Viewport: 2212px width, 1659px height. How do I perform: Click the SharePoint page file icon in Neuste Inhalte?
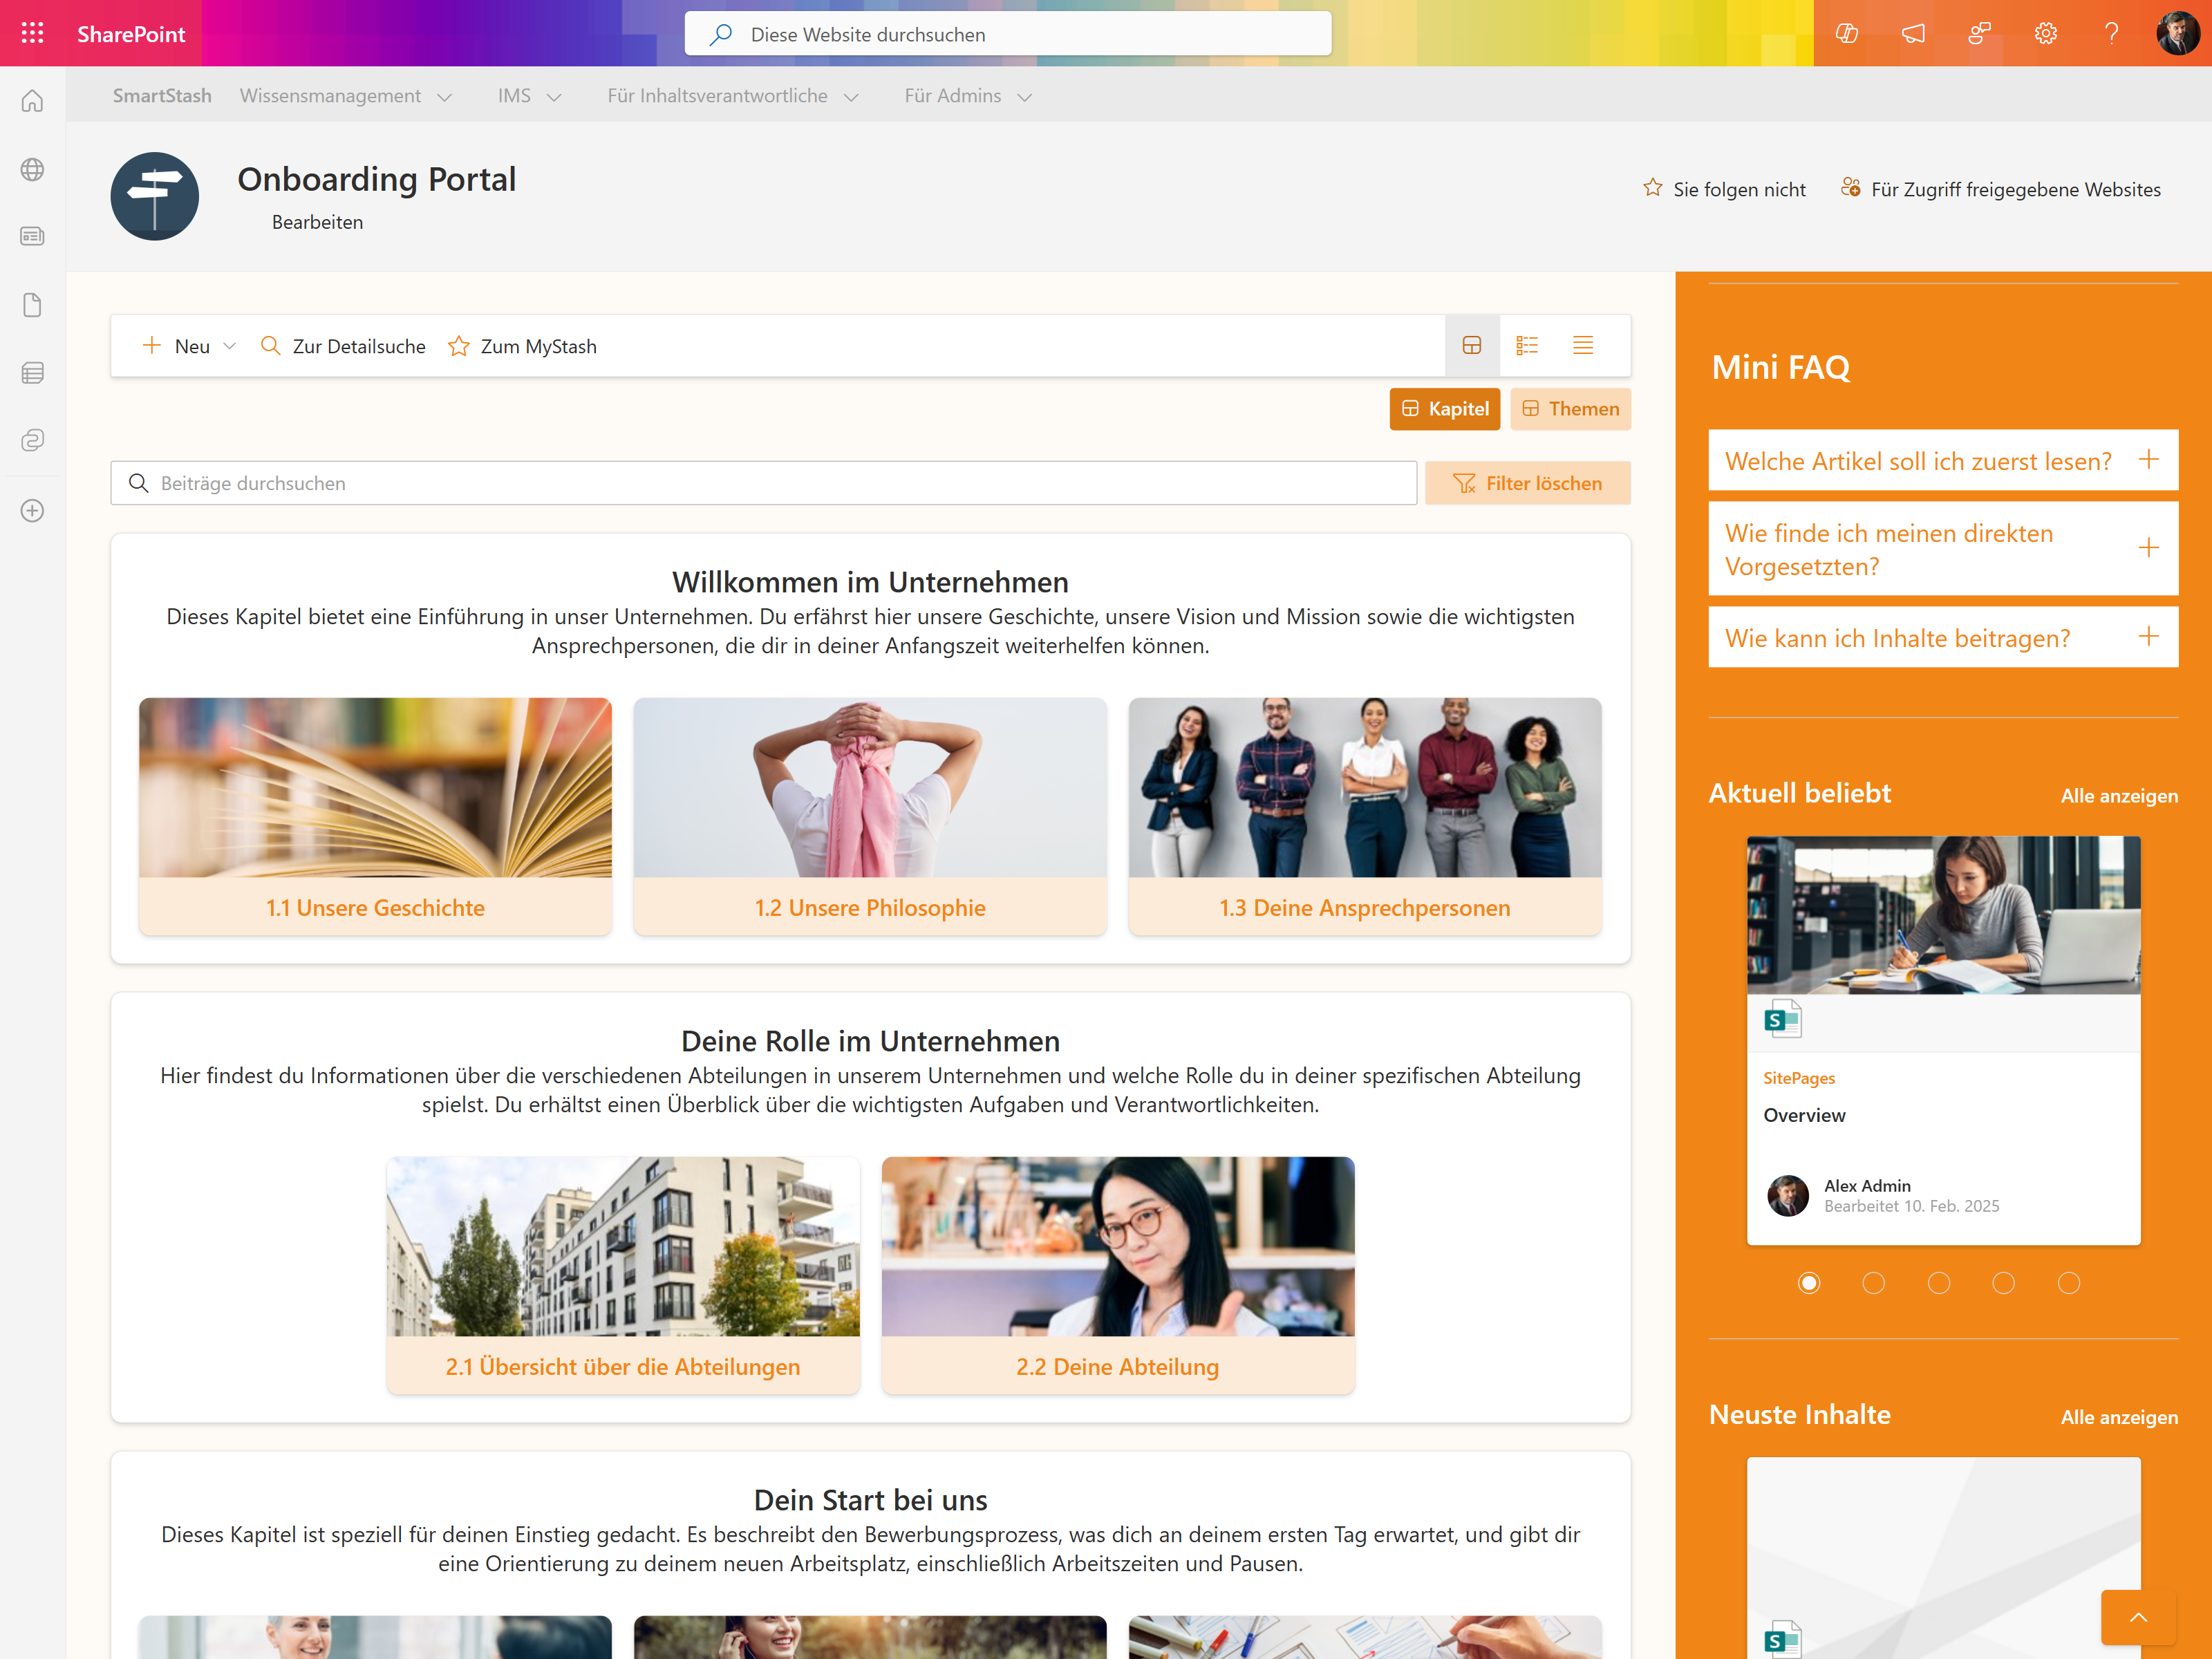1782,1640
